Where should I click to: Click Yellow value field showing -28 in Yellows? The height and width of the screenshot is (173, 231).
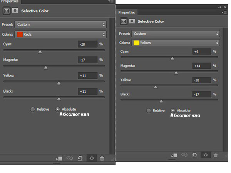(202, 80)
